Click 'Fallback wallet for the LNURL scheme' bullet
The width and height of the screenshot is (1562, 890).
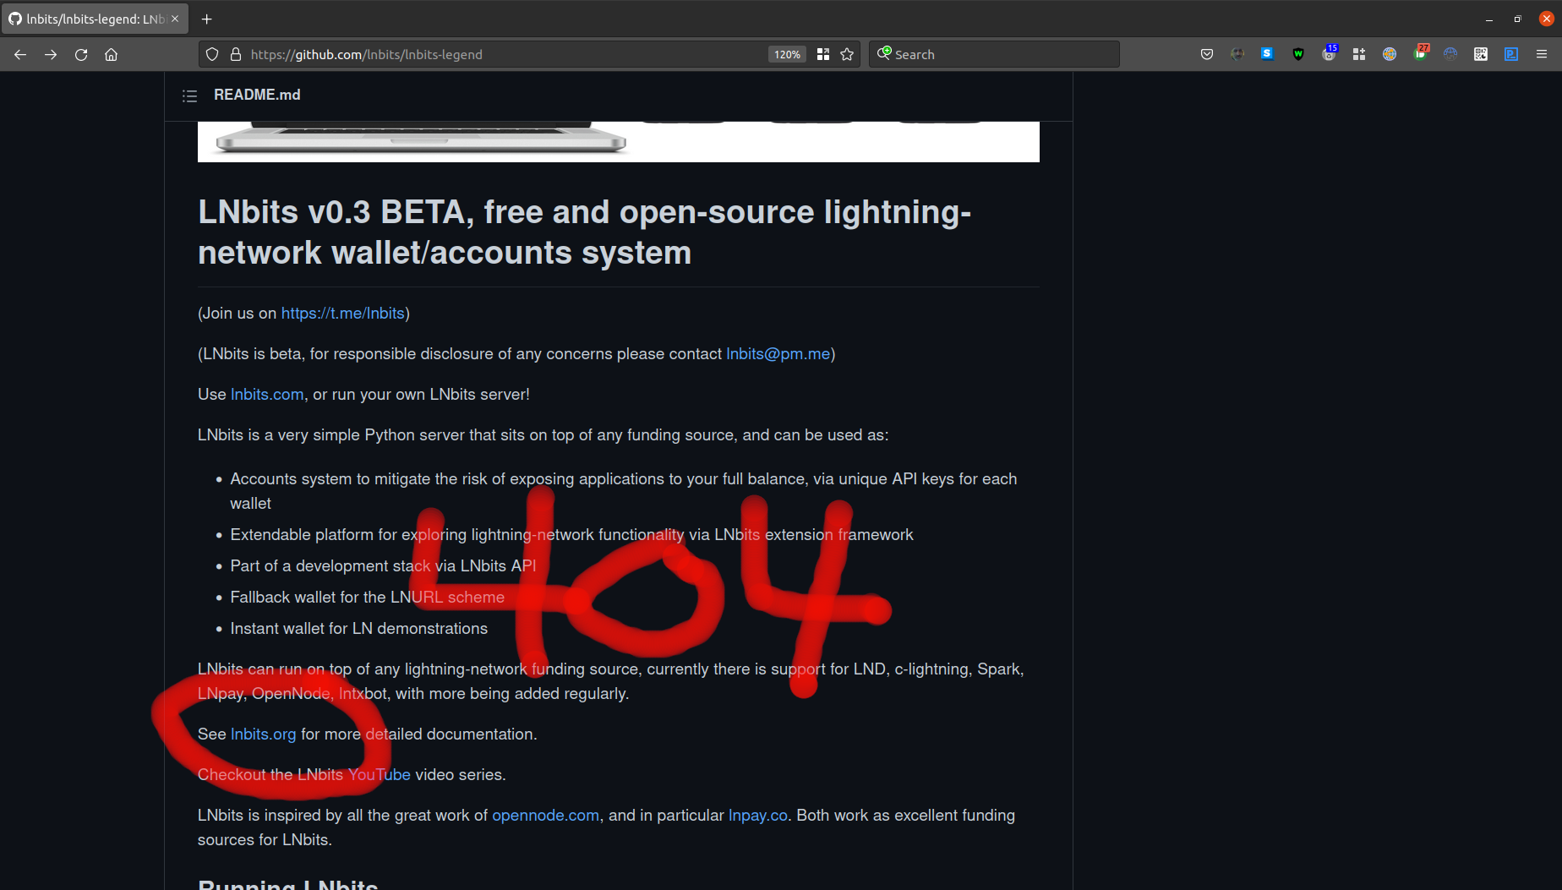click(x=367, y=597)
